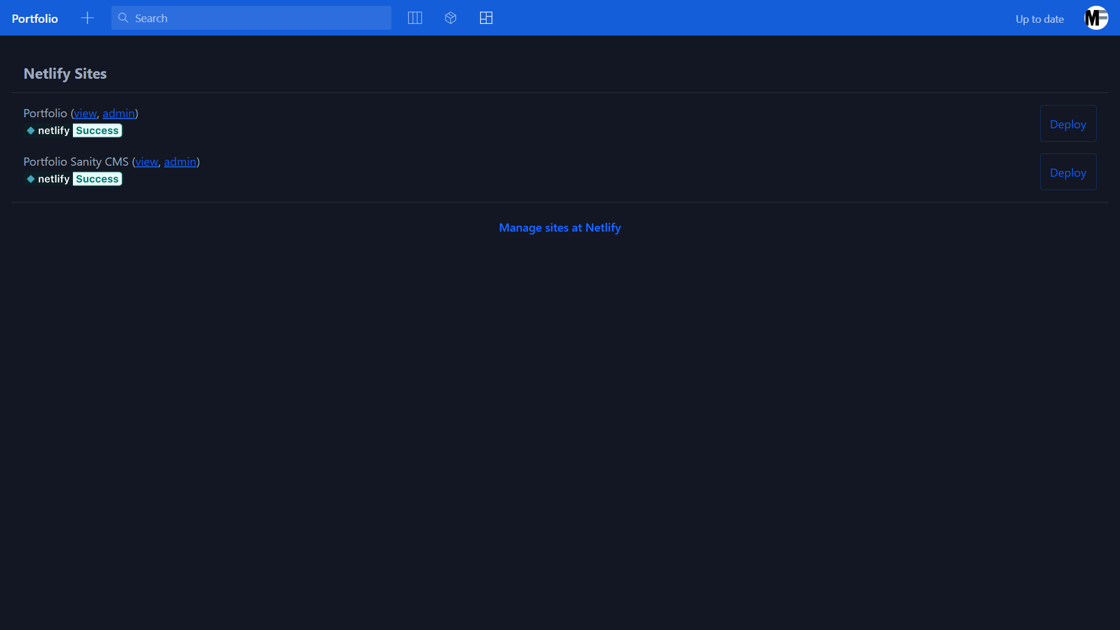Focus the Search input field

click(x=257, y=18)
